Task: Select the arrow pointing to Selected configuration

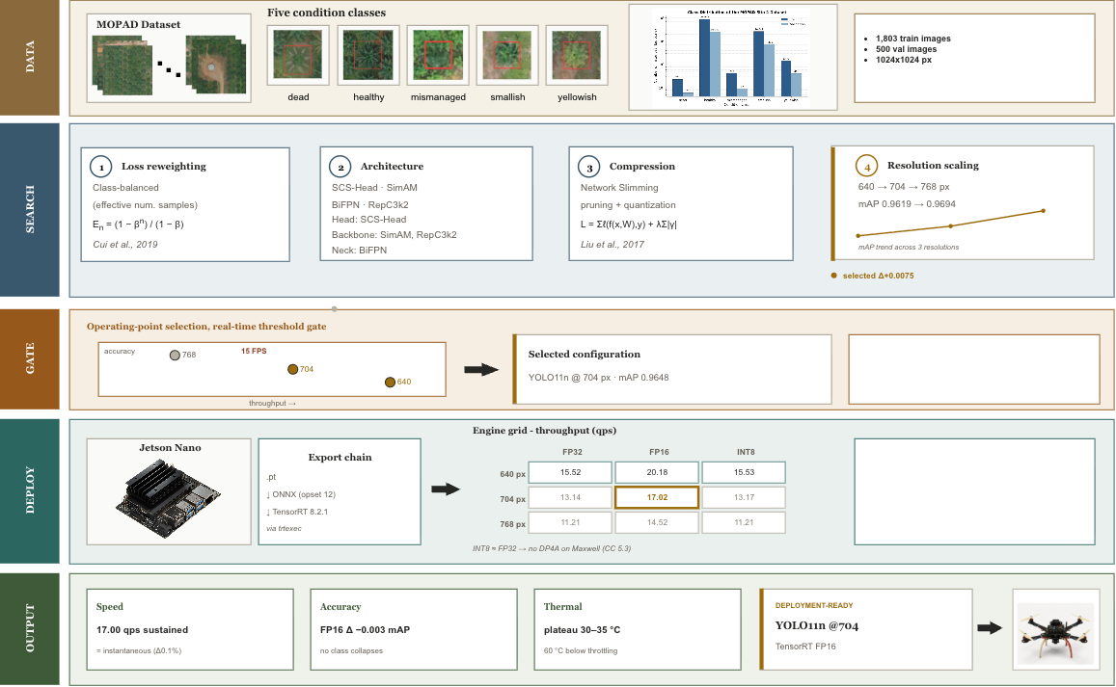Action: (x=481, y=369)
